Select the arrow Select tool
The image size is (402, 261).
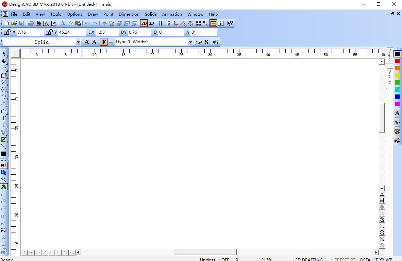[4, 54]
